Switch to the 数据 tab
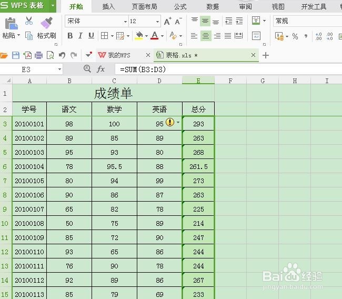342x299 pixels. (213, 6)
